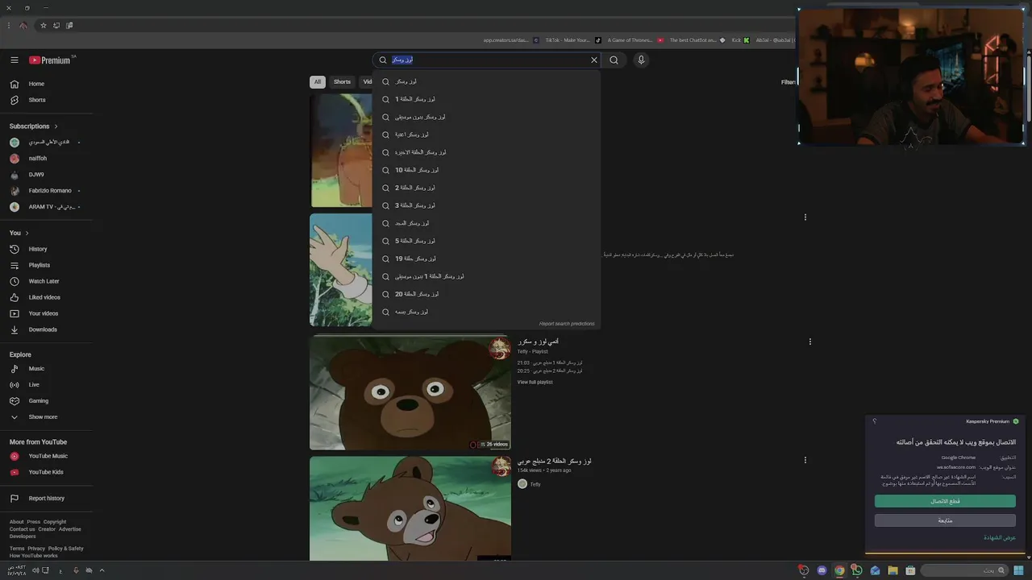Click the Kaspersky popup help question mark
The height and width of the screenshot is (580, 1032).
pos(874,421)
